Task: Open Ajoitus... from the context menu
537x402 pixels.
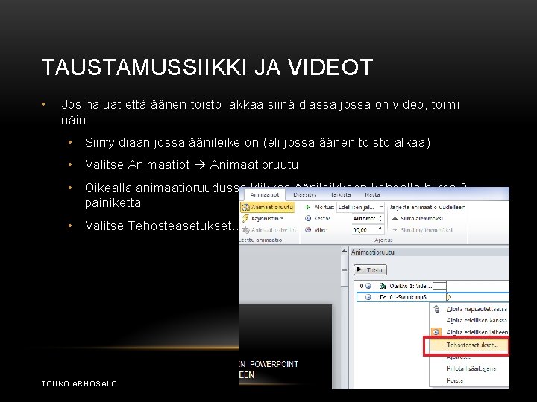Action: point(458,357)
